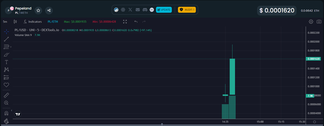
Task: Redo the chart action
Action: [x=144, y=21]
